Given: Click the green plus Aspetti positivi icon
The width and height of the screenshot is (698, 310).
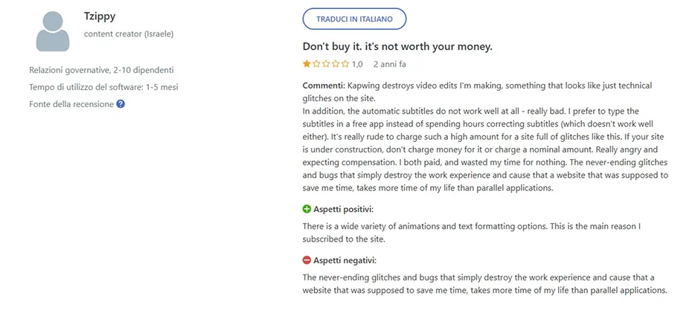Looking at the screenshot, I should pyautogui.click(x=307, y=209).
